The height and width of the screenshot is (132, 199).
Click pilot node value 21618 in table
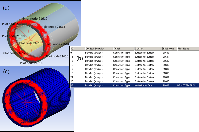[x=166, y=85]
